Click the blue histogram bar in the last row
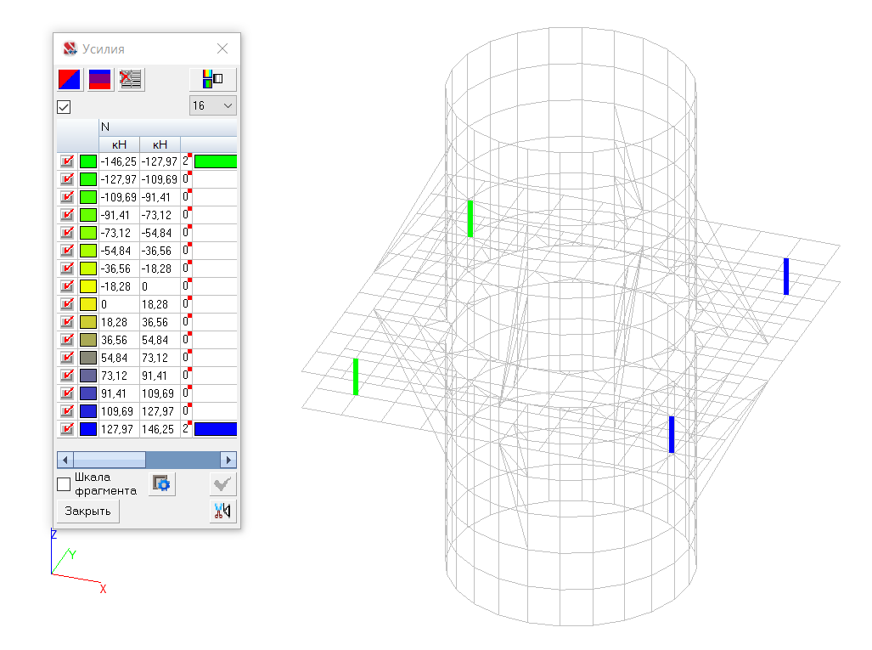 click(x=216, y=429)
